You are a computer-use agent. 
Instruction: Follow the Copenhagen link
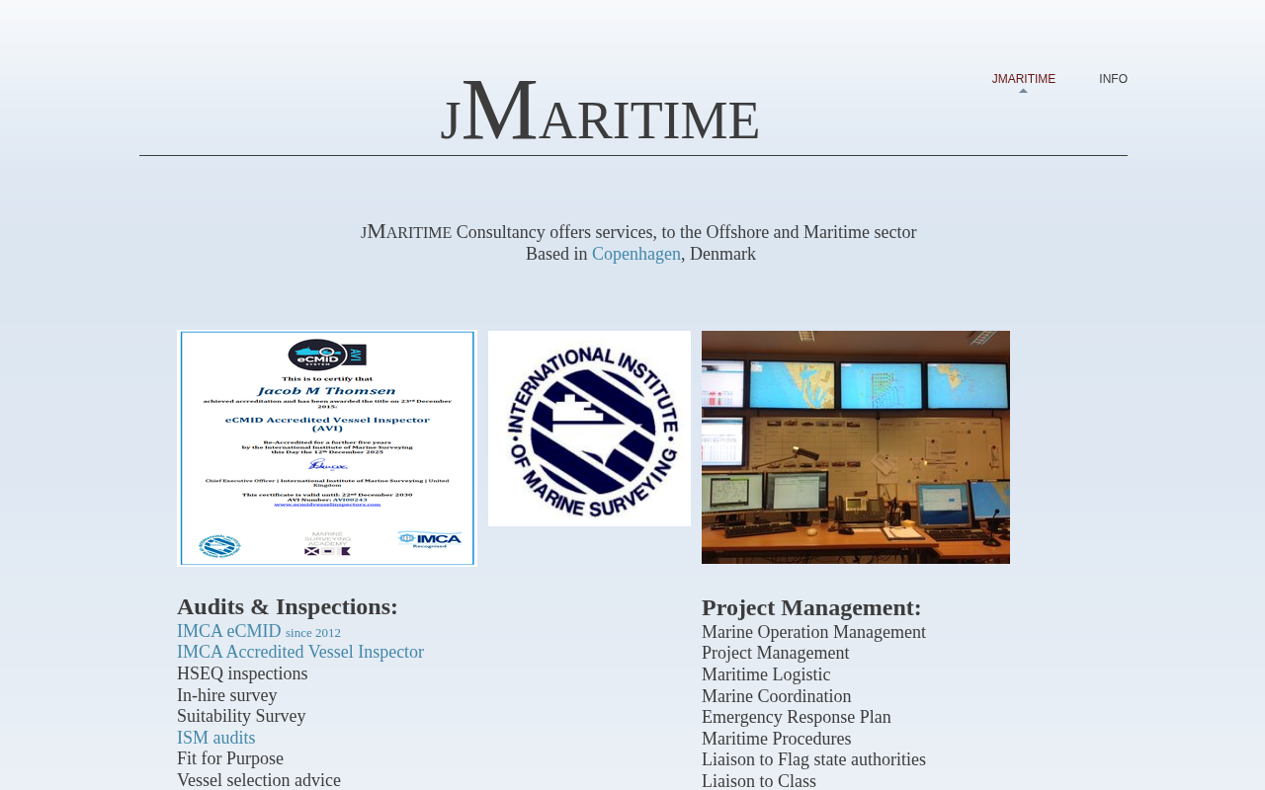point(636,254)
